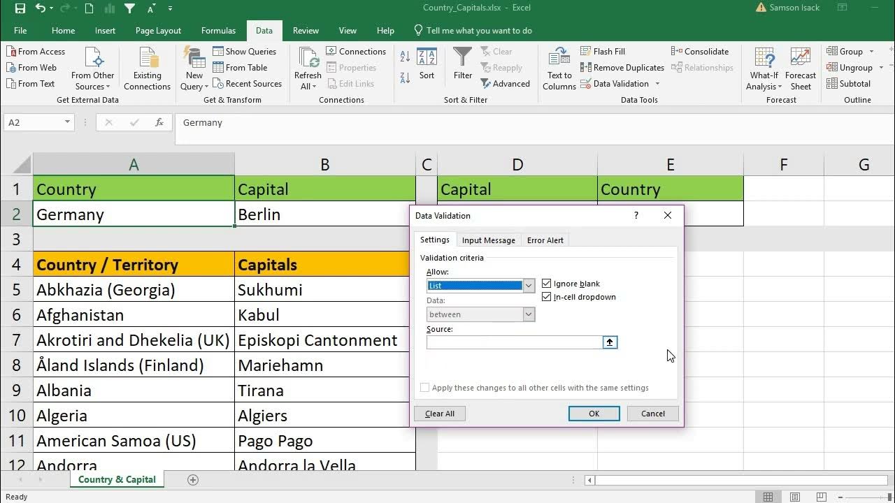Click the Save icon in Quick Access toolbar
The width and height of the screenshot is (895, 503).
tap(20, 8)
